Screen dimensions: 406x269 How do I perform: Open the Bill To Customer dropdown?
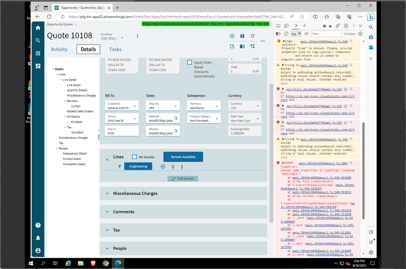122,106
